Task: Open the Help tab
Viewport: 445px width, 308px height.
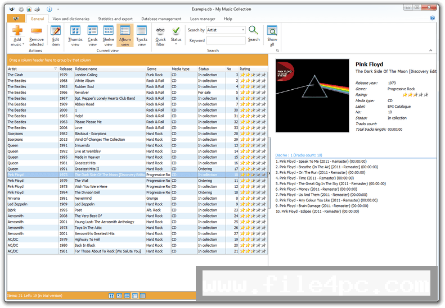Action: pos(228,19)
